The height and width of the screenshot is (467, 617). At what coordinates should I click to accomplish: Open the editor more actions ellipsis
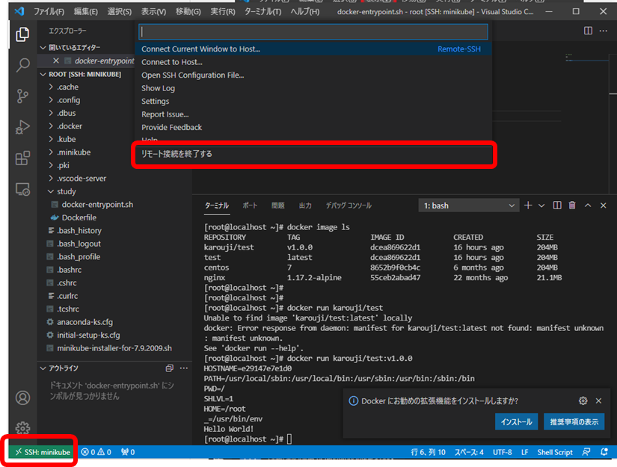[x=604, y=31]
